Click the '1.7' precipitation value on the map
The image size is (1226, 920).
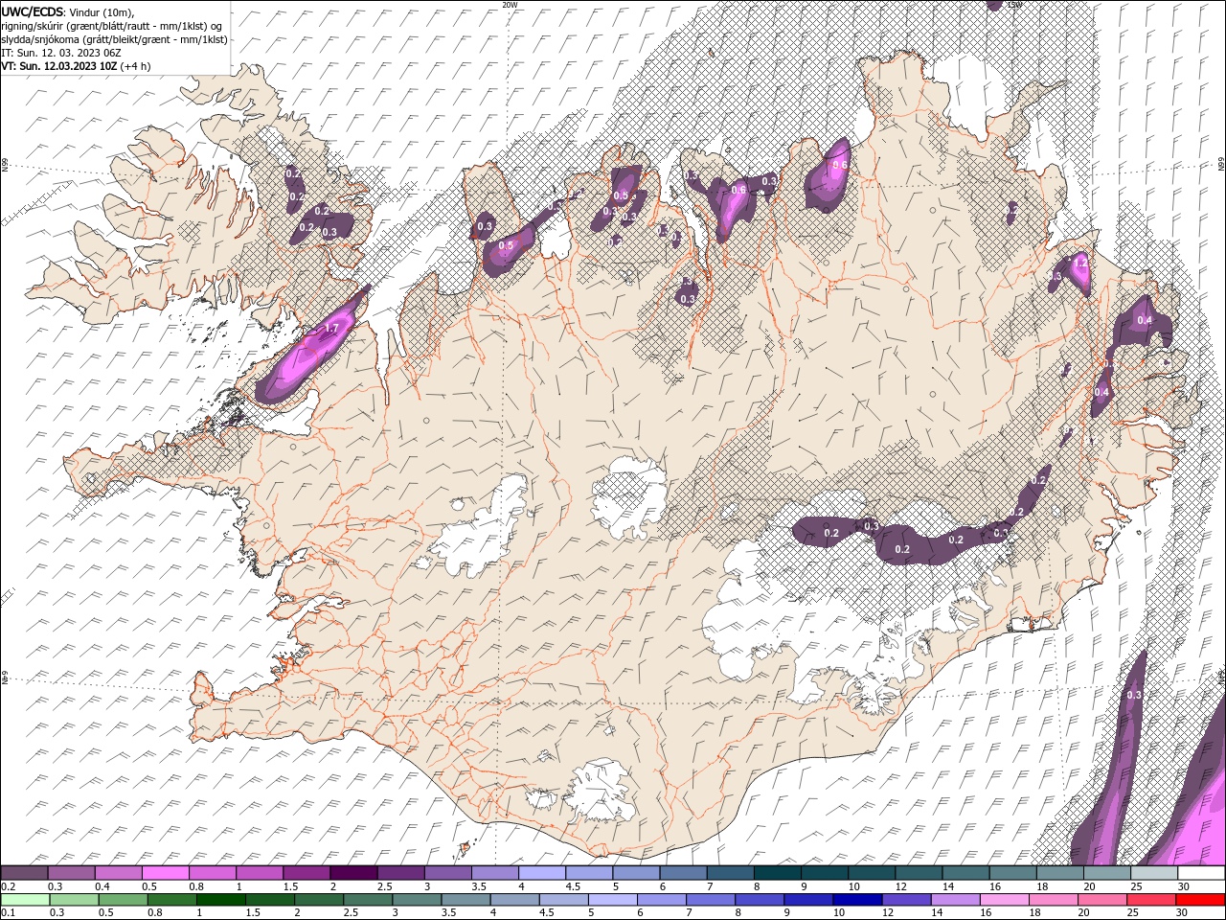(331, 328)
